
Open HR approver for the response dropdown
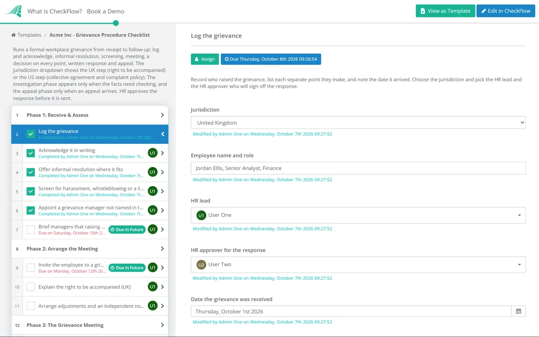(x=358, y=265)
